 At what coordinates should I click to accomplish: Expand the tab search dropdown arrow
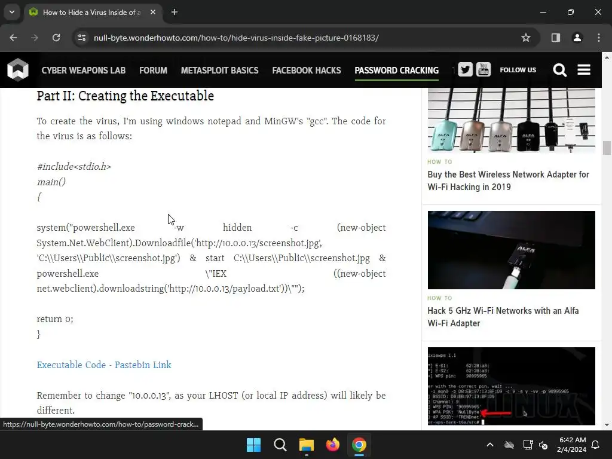click(12, 12)
